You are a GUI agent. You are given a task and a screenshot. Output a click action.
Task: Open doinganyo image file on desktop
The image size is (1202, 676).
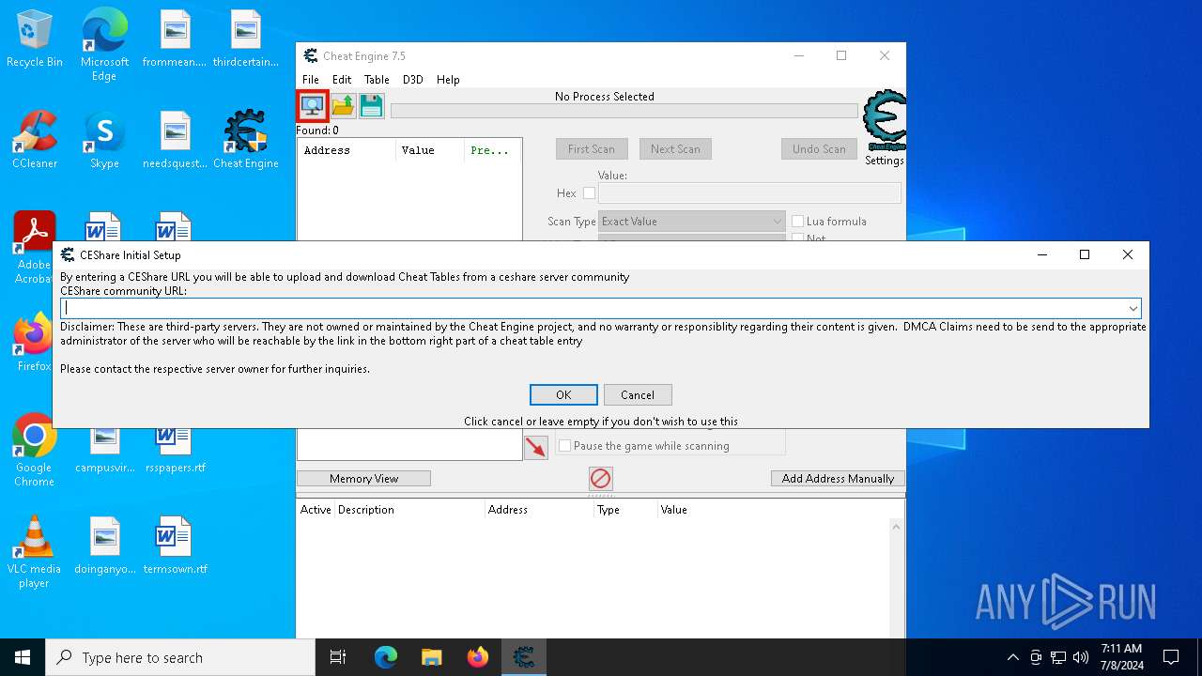point(104,545)
